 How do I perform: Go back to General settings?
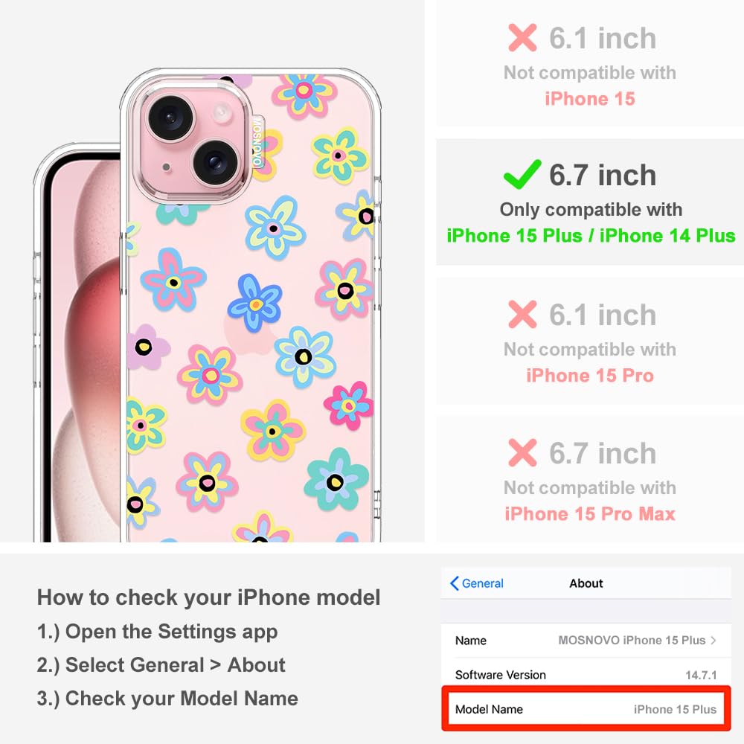tap(476, 583)
